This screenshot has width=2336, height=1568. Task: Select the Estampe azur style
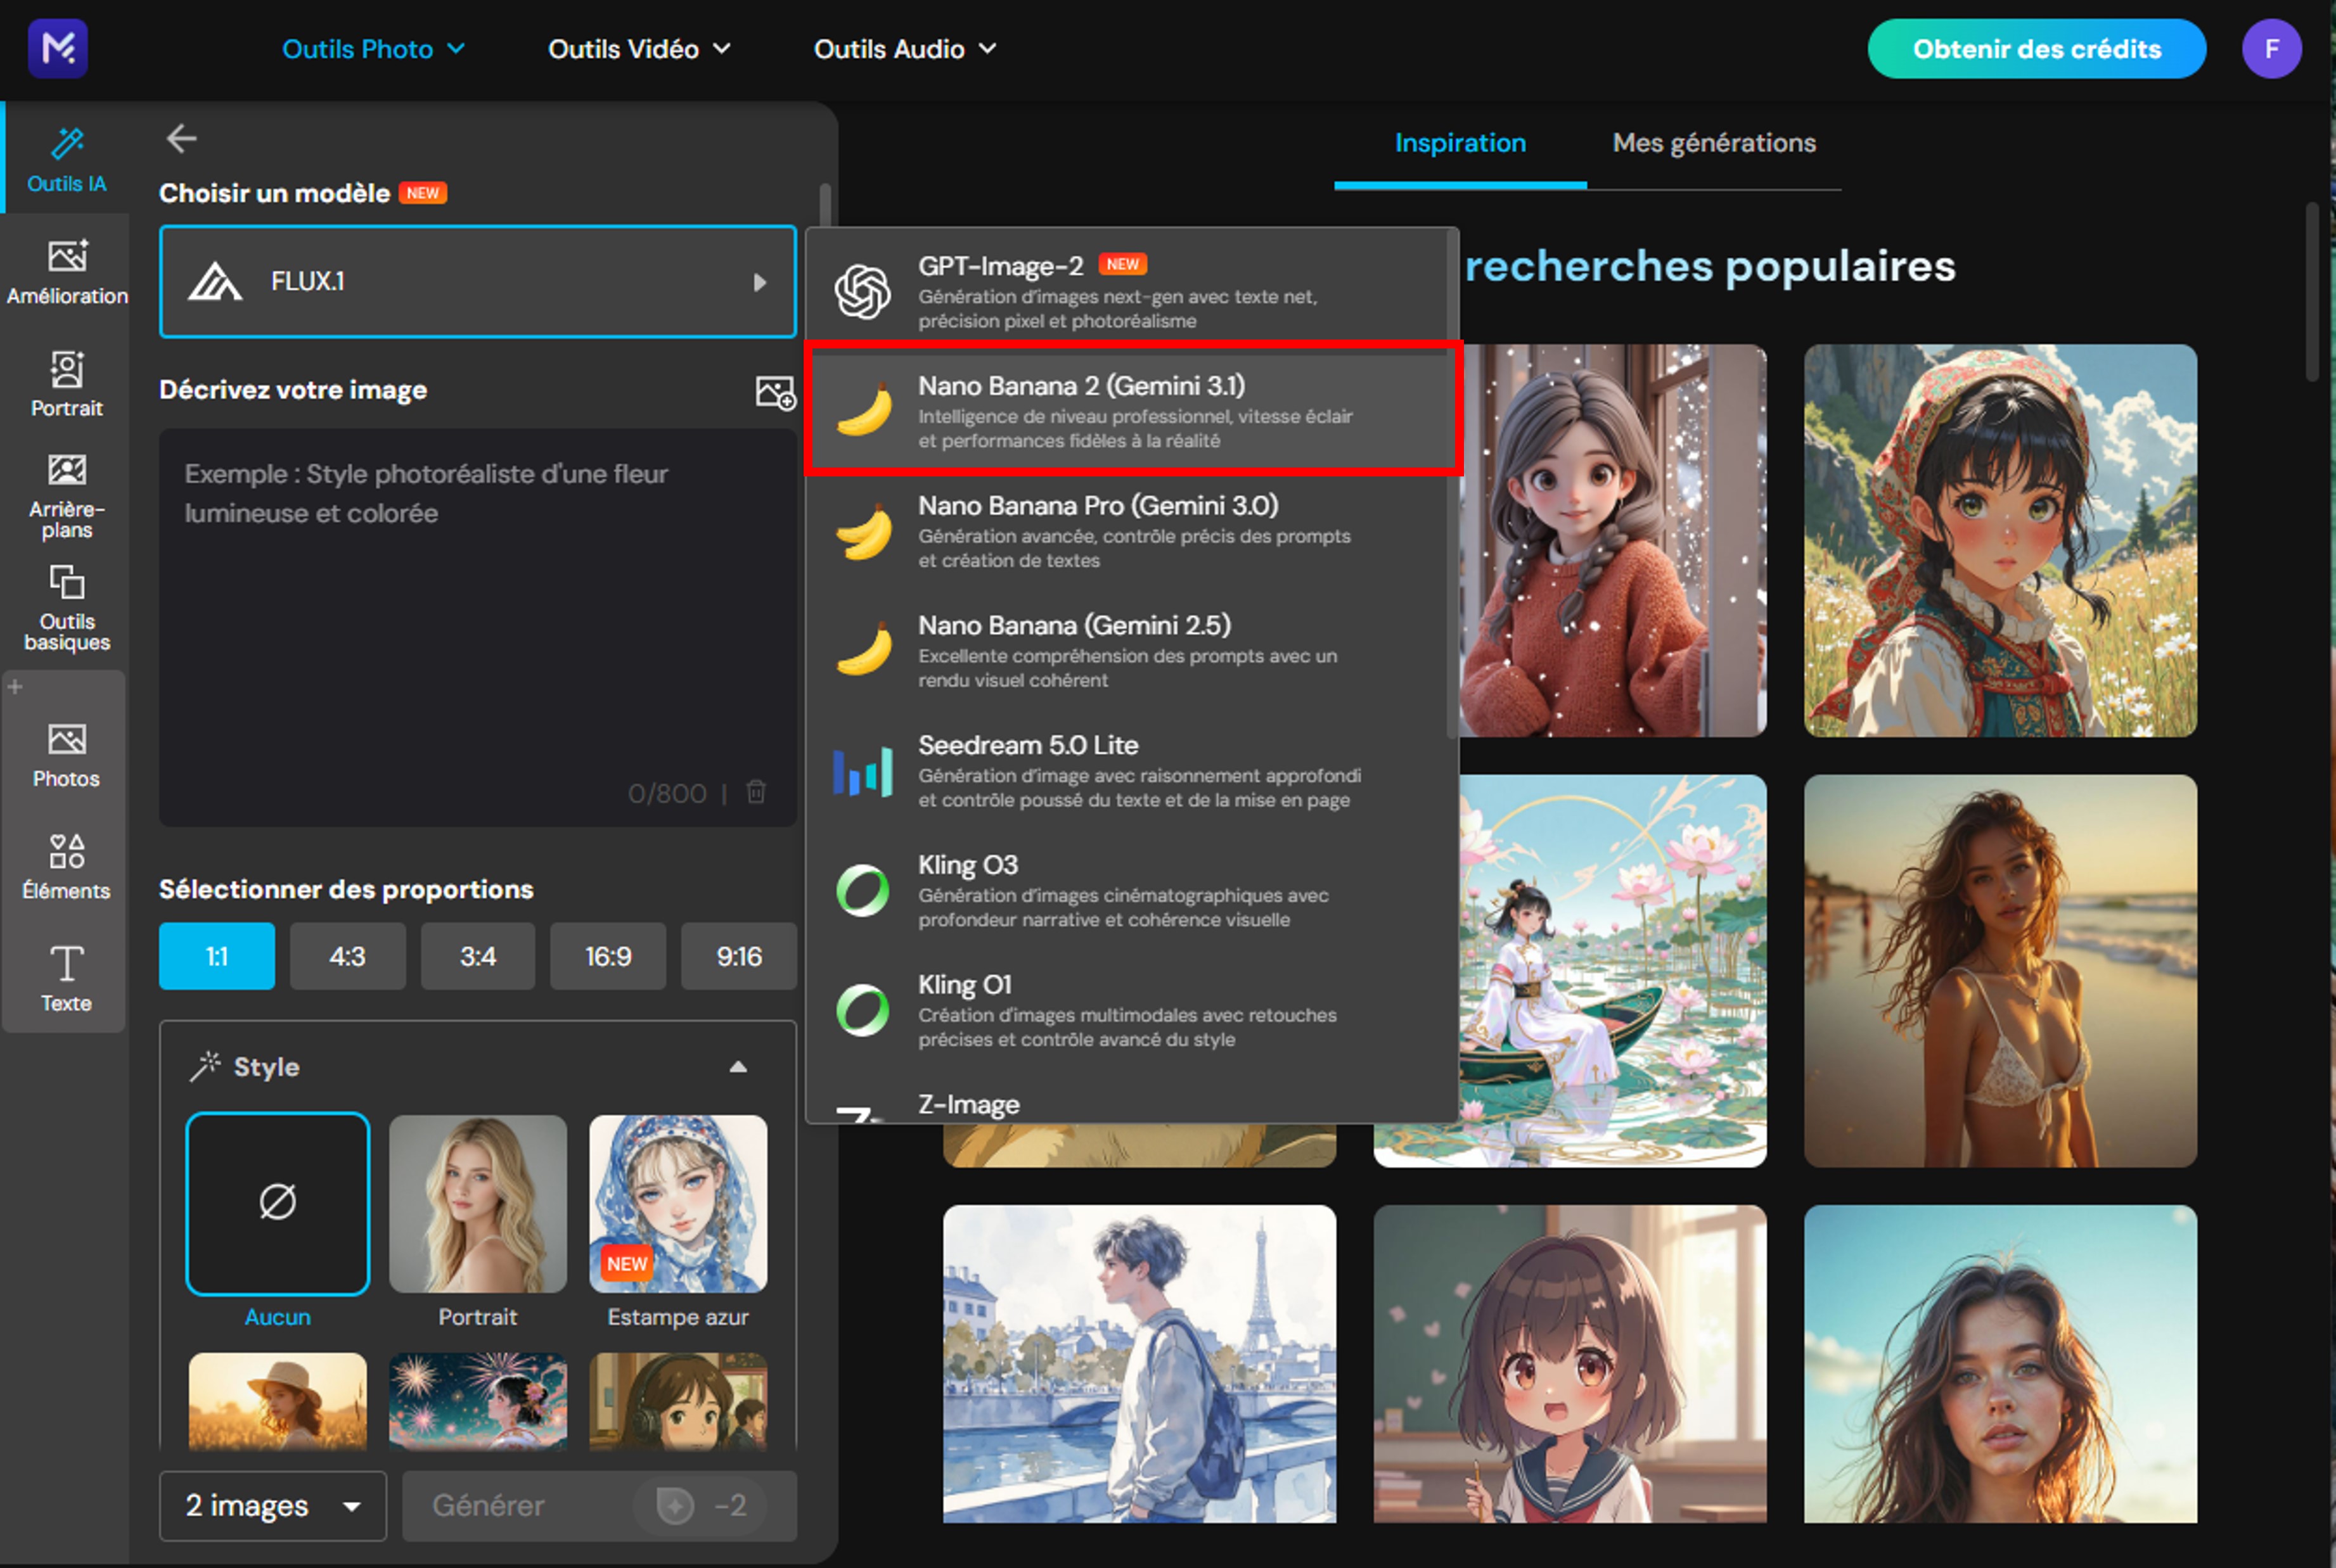tap(677, 1203)
